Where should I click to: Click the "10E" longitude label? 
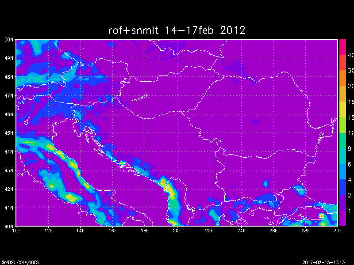click(16, 231)
